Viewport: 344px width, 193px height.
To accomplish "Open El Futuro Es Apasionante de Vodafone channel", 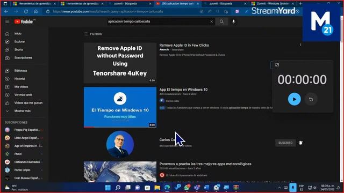I will 187,175.
